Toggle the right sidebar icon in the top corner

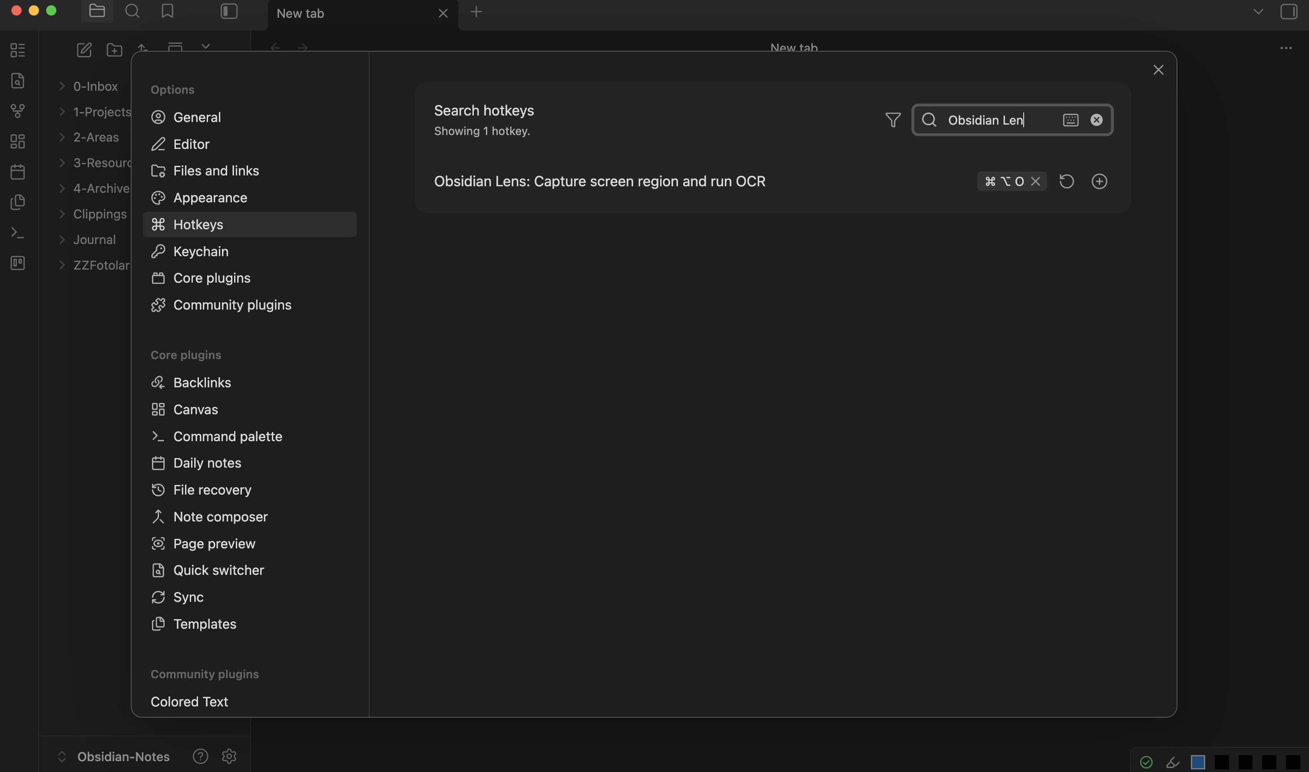[1289, 11]
